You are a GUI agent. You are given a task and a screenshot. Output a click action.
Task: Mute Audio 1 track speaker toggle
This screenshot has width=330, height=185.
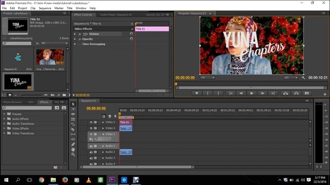coord(91,146)
